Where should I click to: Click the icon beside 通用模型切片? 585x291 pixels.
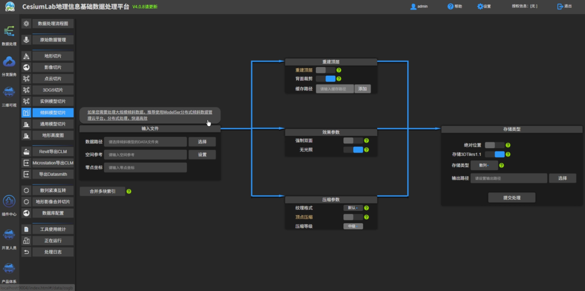(26, 124)
